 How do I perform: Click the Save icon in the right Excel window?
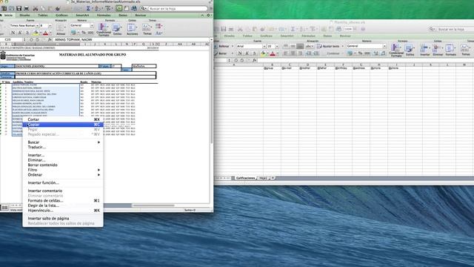click(x=224, y=29)
